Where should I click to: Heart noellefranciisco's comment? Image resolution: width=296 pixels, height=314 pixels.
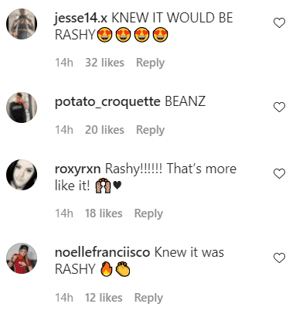click(279, 258)
